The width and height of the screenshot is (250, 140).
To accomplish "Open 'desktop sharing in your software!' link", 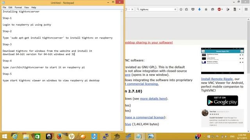I will (149, 42).
